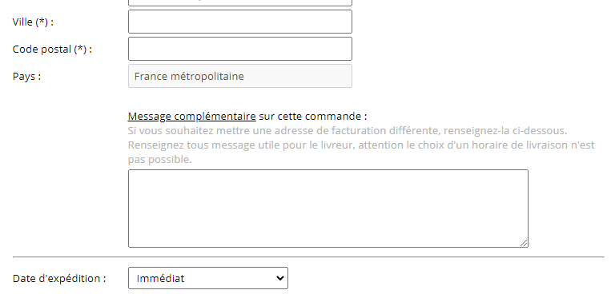The width and height of the screenshot is (611, 302).
Task: Click the billing address hint text line
Action: [348, 130]
